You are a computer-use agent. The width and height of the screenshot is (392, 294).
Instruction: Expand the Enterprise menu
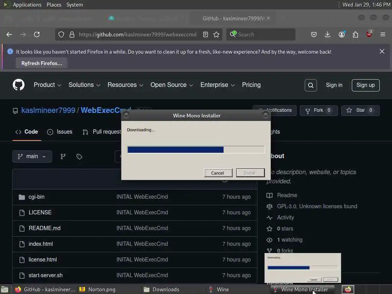pos(217,85)
